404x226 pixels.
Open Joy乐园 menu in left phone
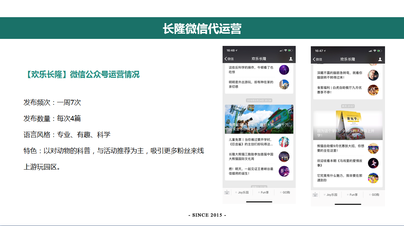242,192
